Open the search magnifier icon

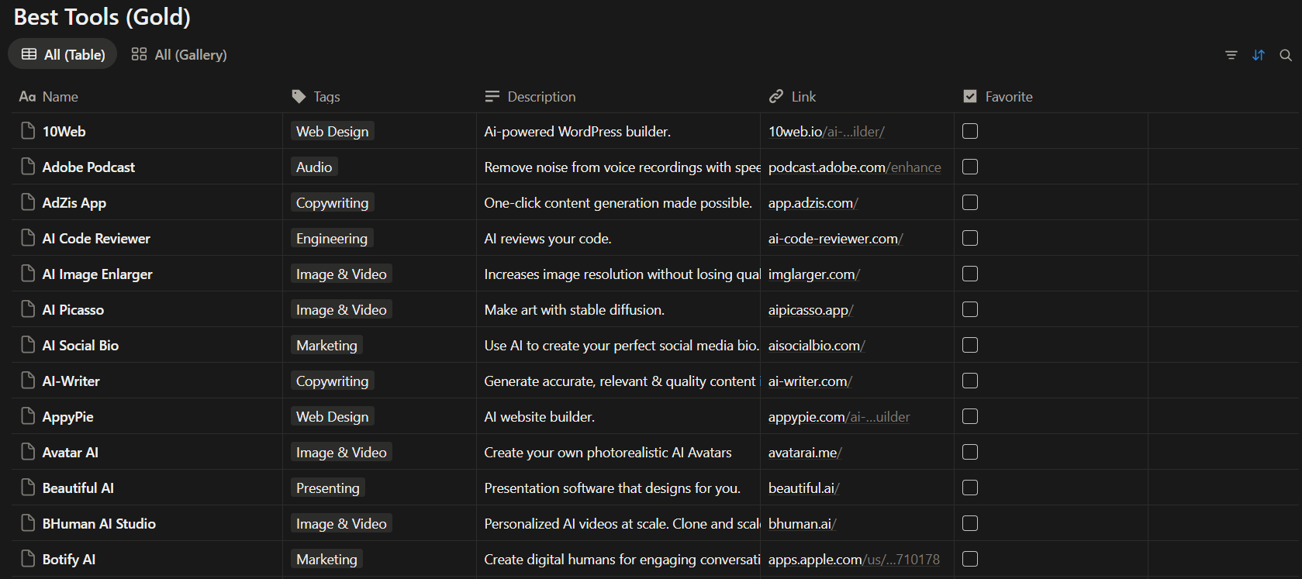pos(1286,55)
